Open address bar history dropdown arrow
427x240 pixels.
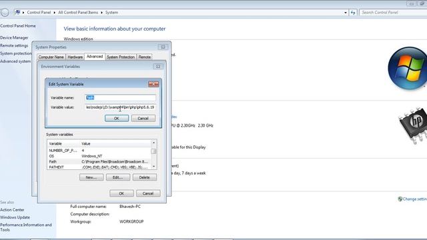point(346,13)
